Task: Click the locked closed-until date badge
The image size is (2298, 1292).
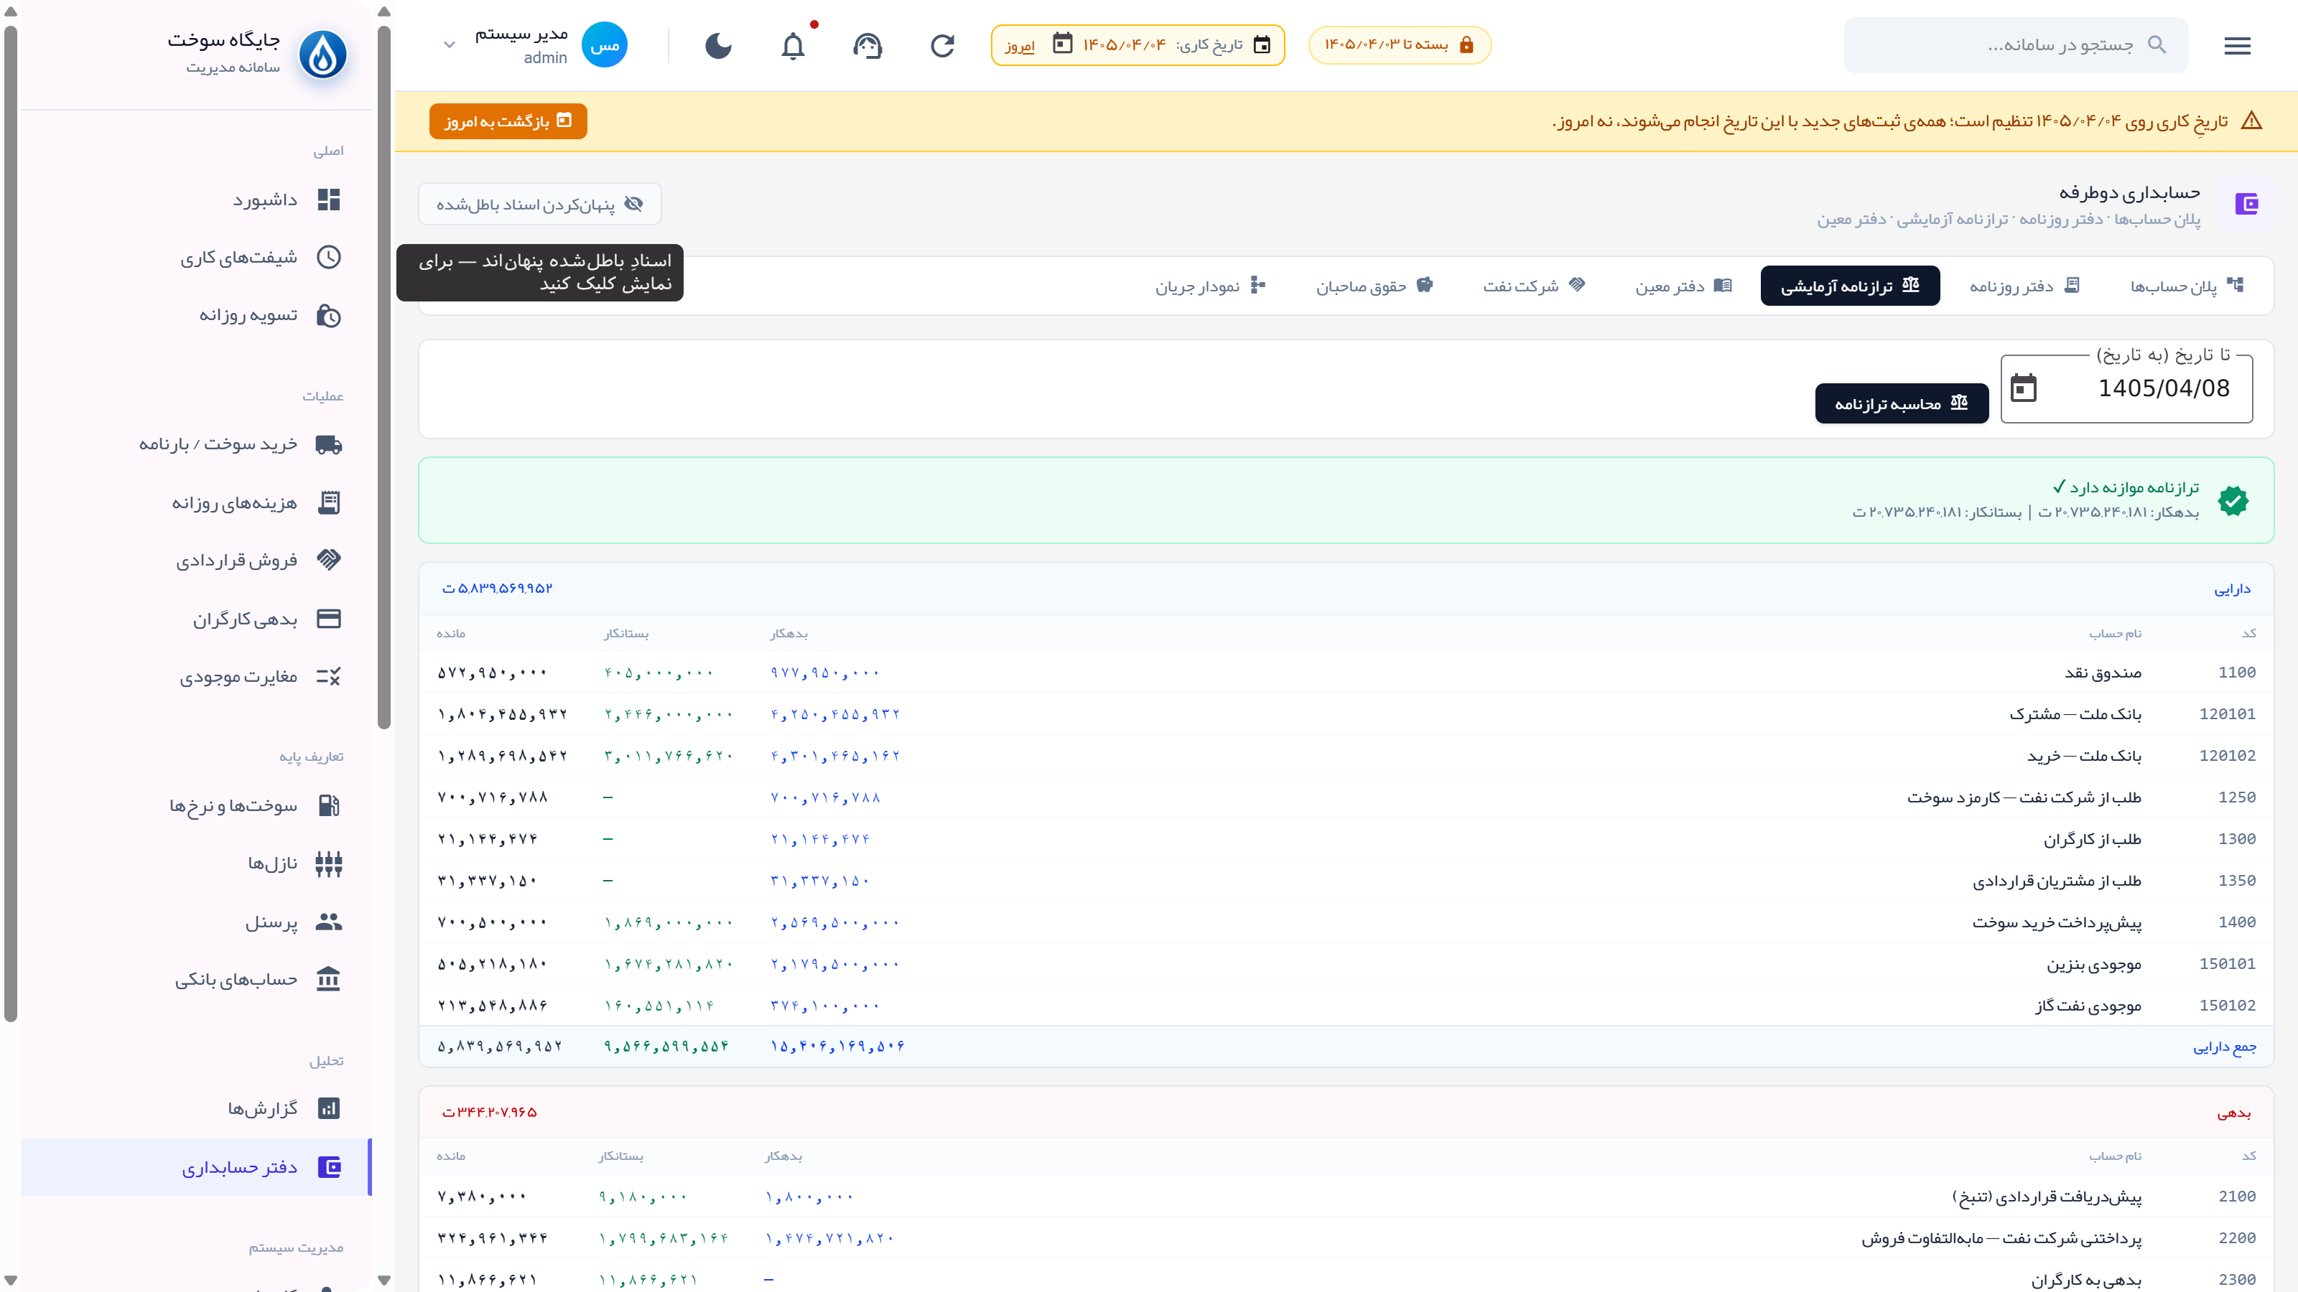Action: 1399,45
